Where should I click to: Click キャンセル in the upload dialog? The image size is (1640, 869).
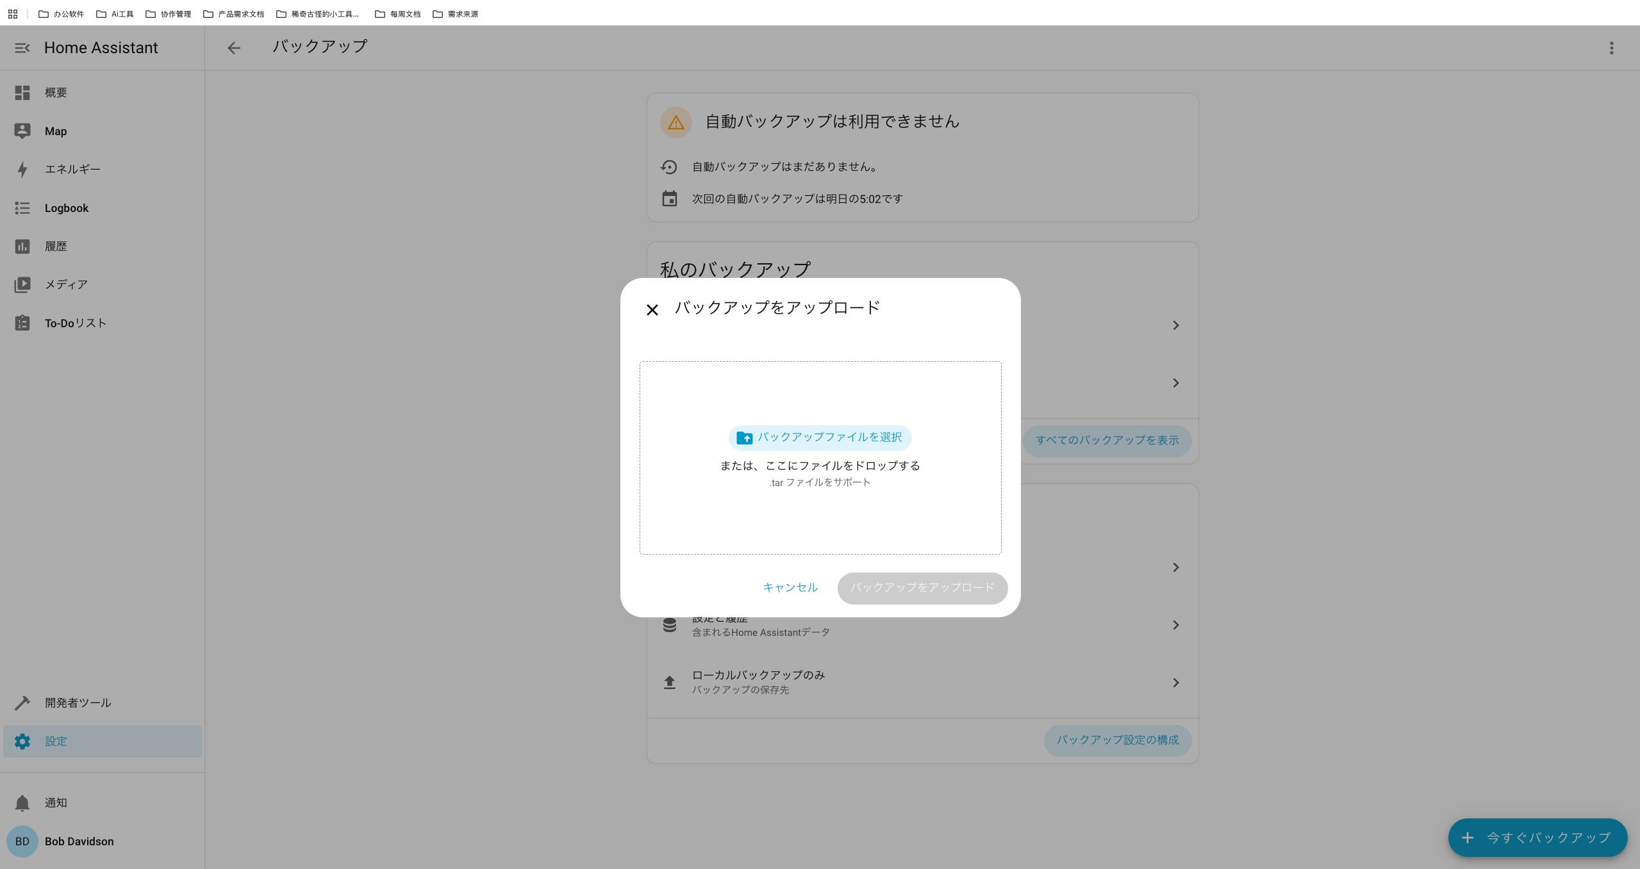[x=790, y=588]
